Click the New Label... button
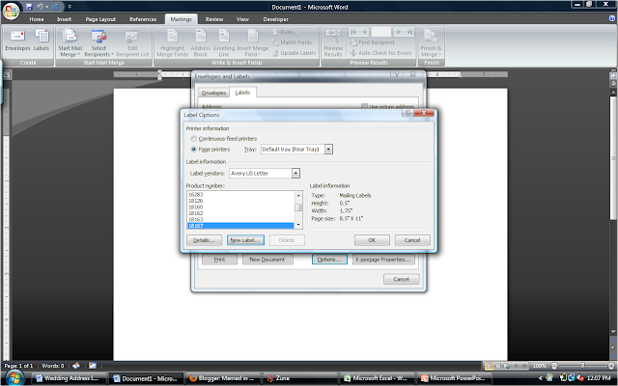Viewport: 618px width, 386px height. [245, 240]
